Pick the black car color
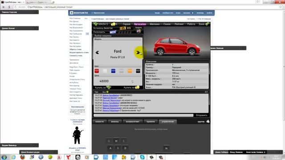The height and width of the screenshot is (160, 285). click(138, 71)
